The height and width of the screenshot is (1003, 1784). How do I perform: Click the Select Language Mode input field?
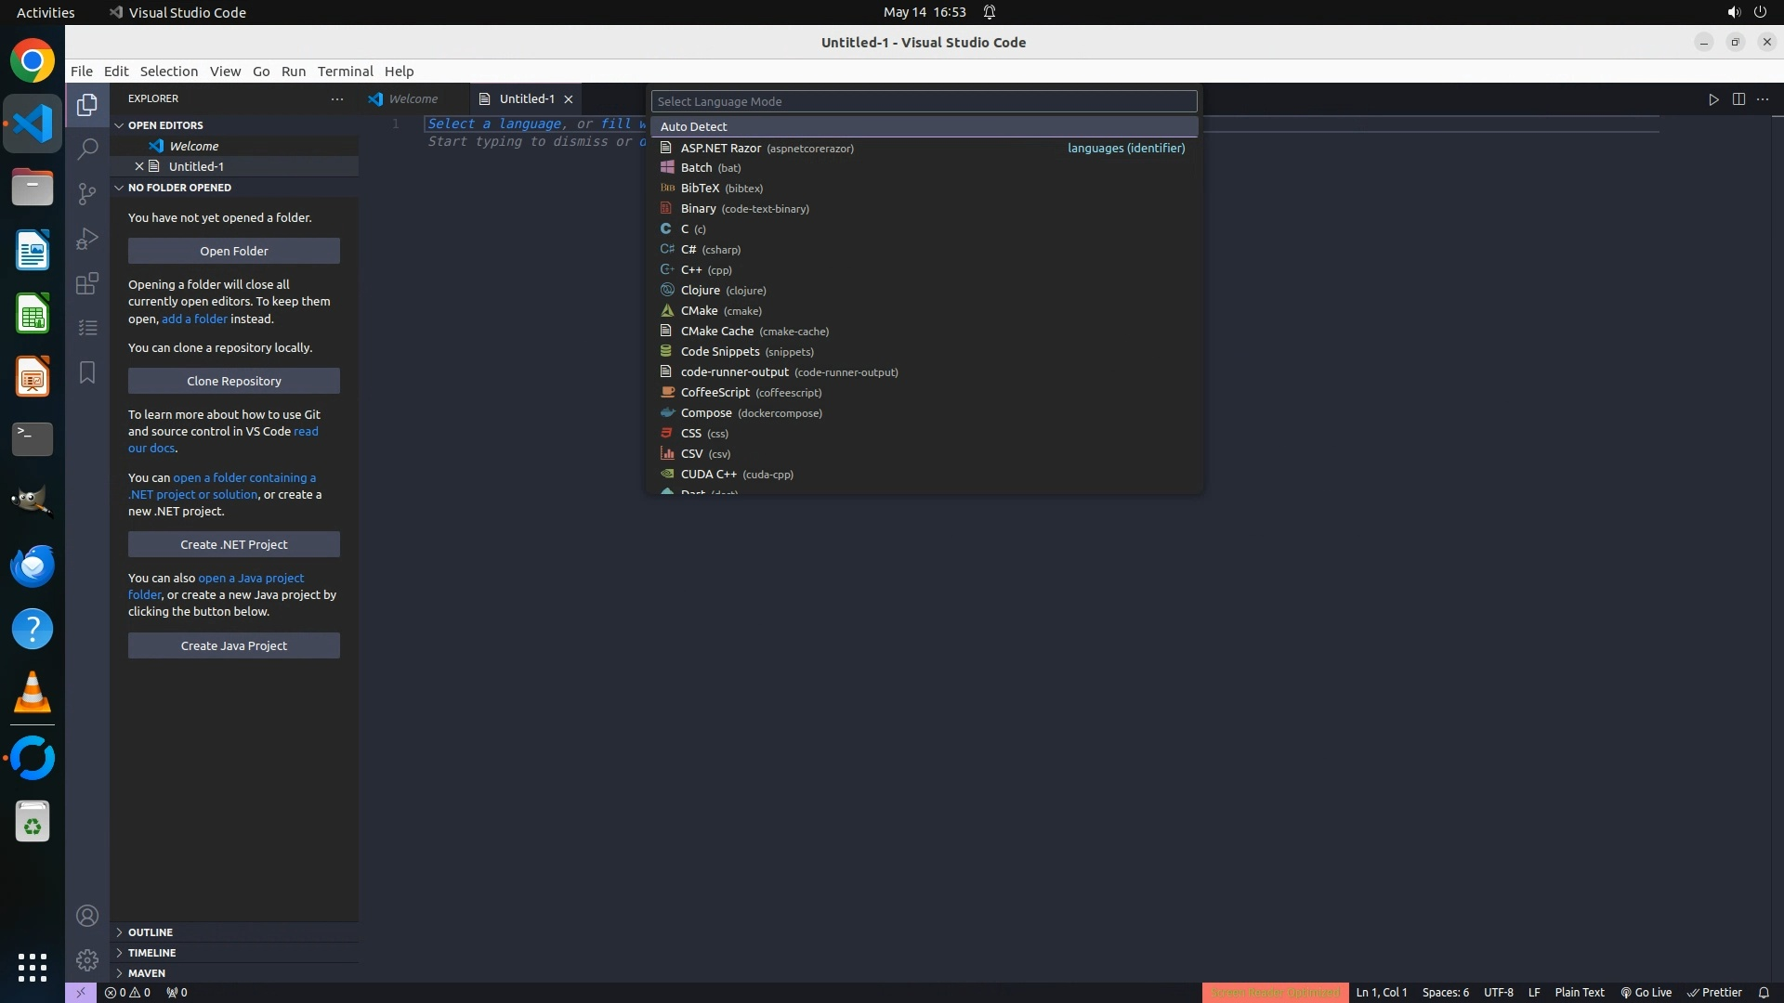(924, 101)
